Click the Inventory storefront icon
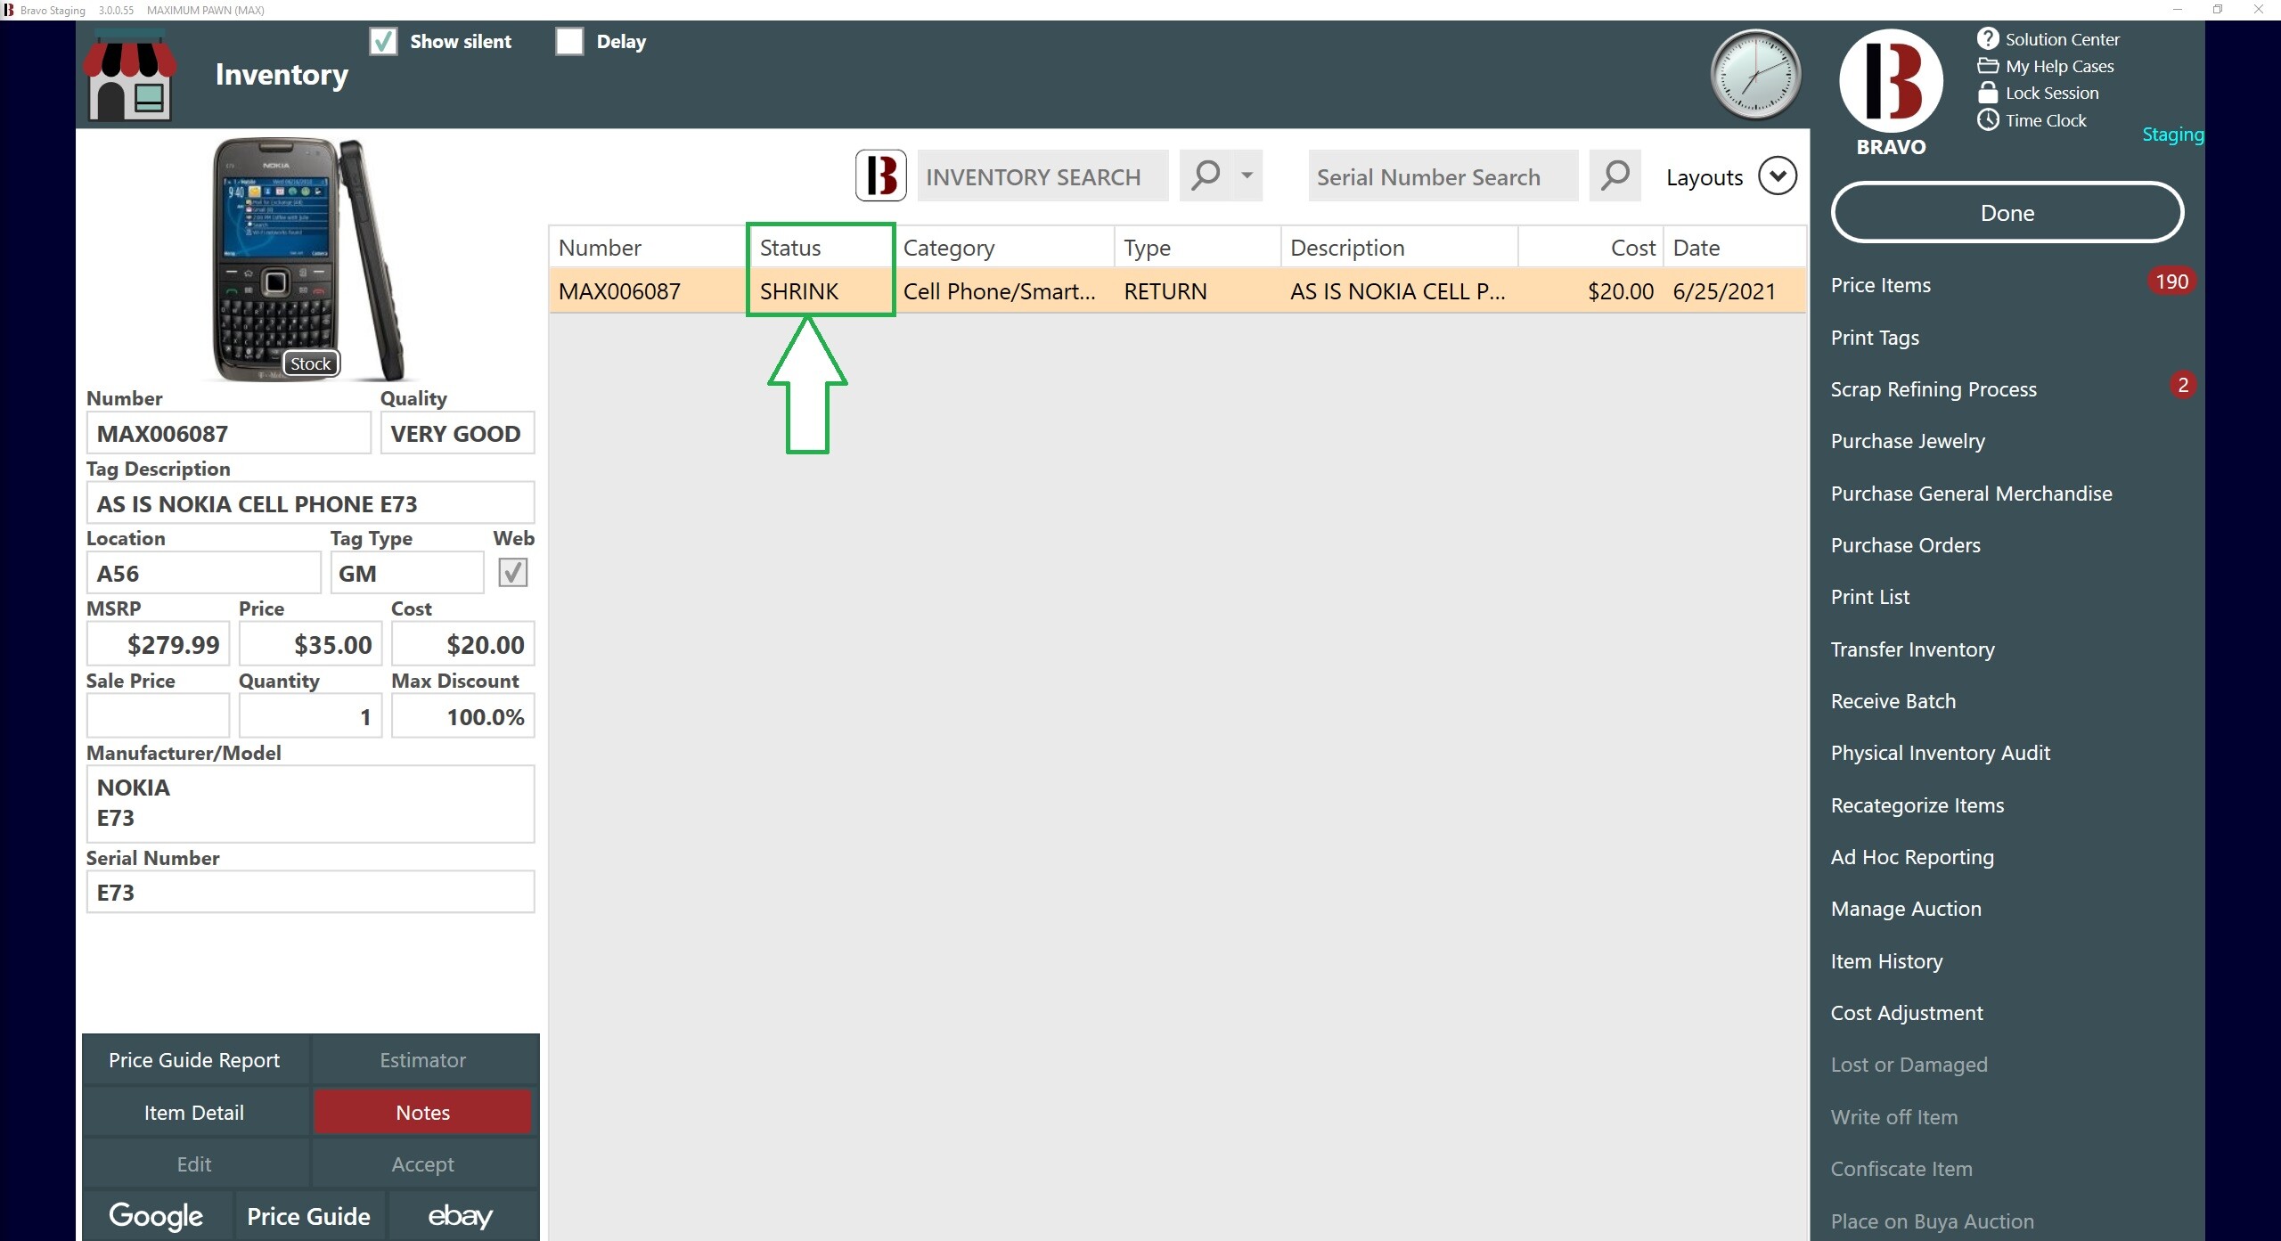The width and height of the screenshot is (2281, 1241). click(130, 75)
